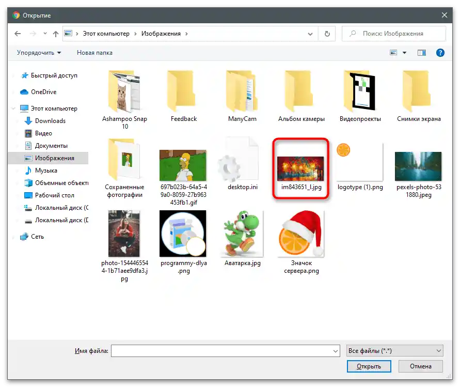The height and width of the screenshot is (387, 460).
Task: Select the Альбом камеры folder
Action: pyautogui.click(x=302, y=96)
